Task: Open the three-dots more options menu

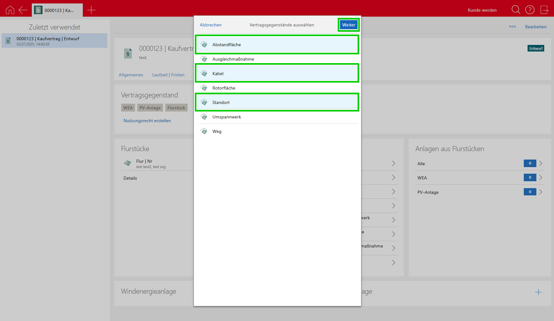Action: (512, 27)
